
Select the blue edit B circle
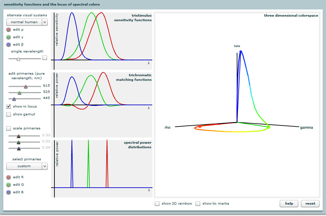pyautogui.click(x=9, y=192)
